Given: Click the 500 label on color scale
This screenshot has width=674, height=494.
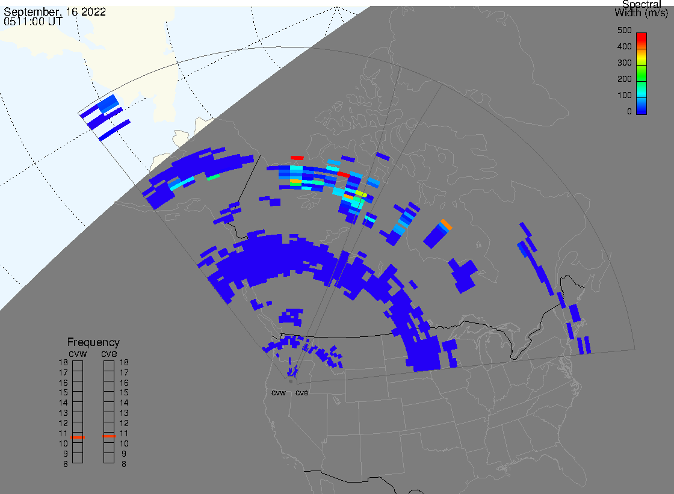Looking at the screenshot, I should point(624,31).
